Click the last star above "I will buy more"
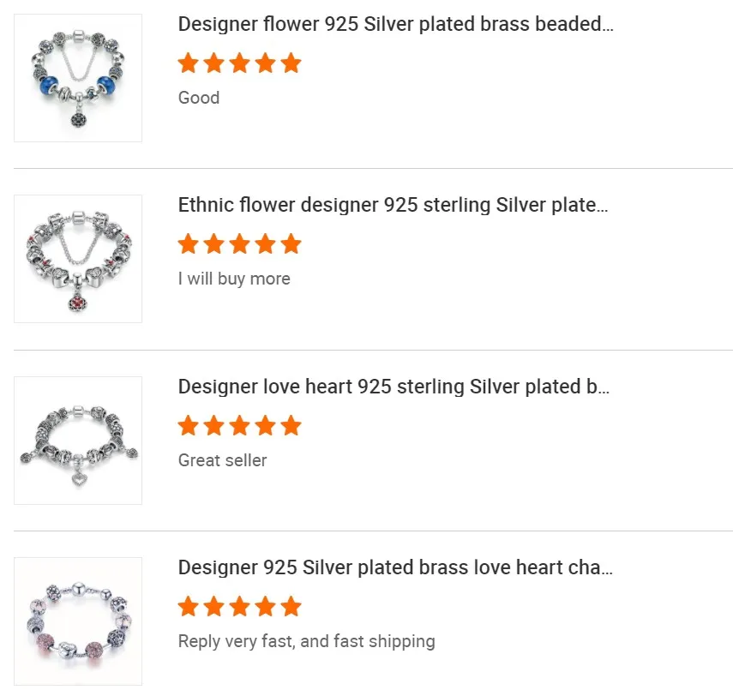This screenshot has height=690, width=733. point(291,244)
